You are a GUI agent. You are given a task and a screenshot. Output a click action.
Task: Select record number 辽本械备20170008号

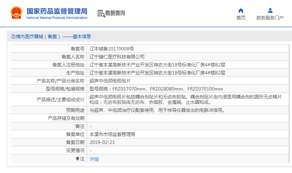click(x=111, y=49)
